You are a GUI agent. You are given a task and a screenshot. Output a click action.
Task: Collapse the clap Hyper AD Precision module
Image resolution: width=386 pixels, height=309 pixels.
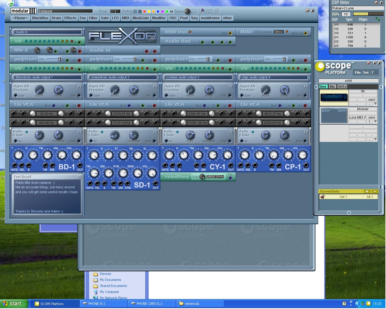coord(306,87)
